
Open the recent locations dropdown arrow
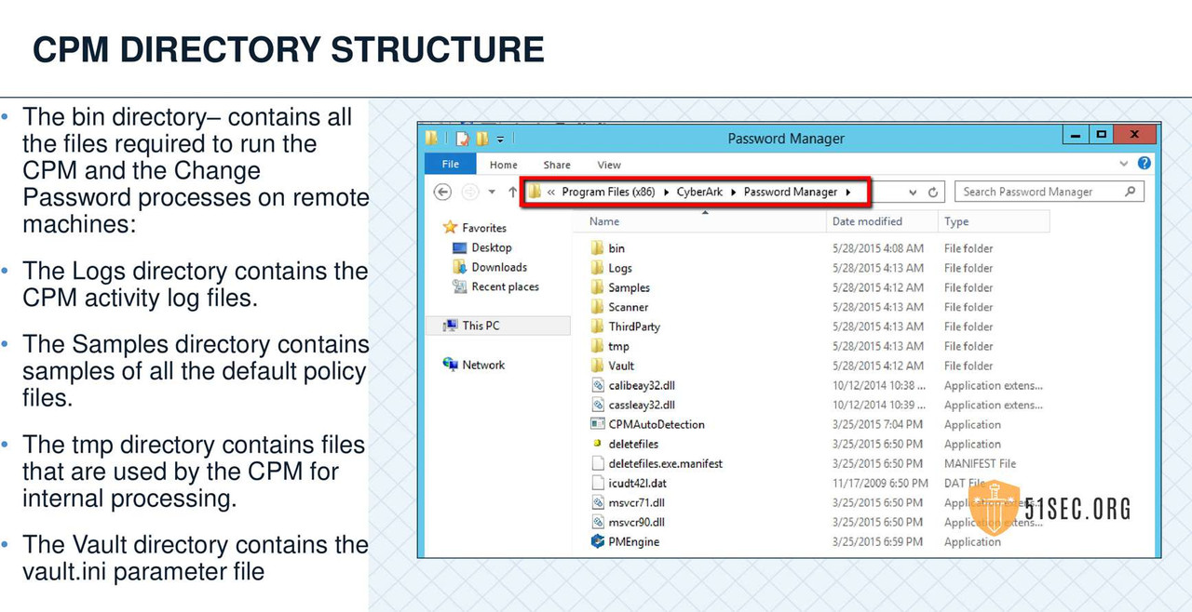[x=492, y=193]
